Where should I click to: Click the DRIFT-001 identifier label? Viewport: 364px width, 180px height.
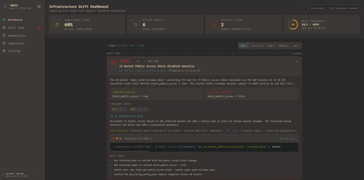coord(153,61)
